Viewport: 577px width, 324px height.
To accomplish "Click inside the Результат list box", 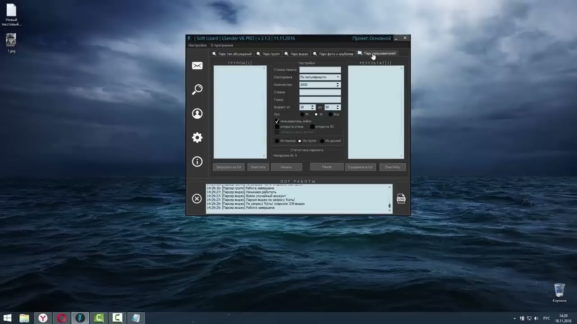I will (x=376, y=112).
